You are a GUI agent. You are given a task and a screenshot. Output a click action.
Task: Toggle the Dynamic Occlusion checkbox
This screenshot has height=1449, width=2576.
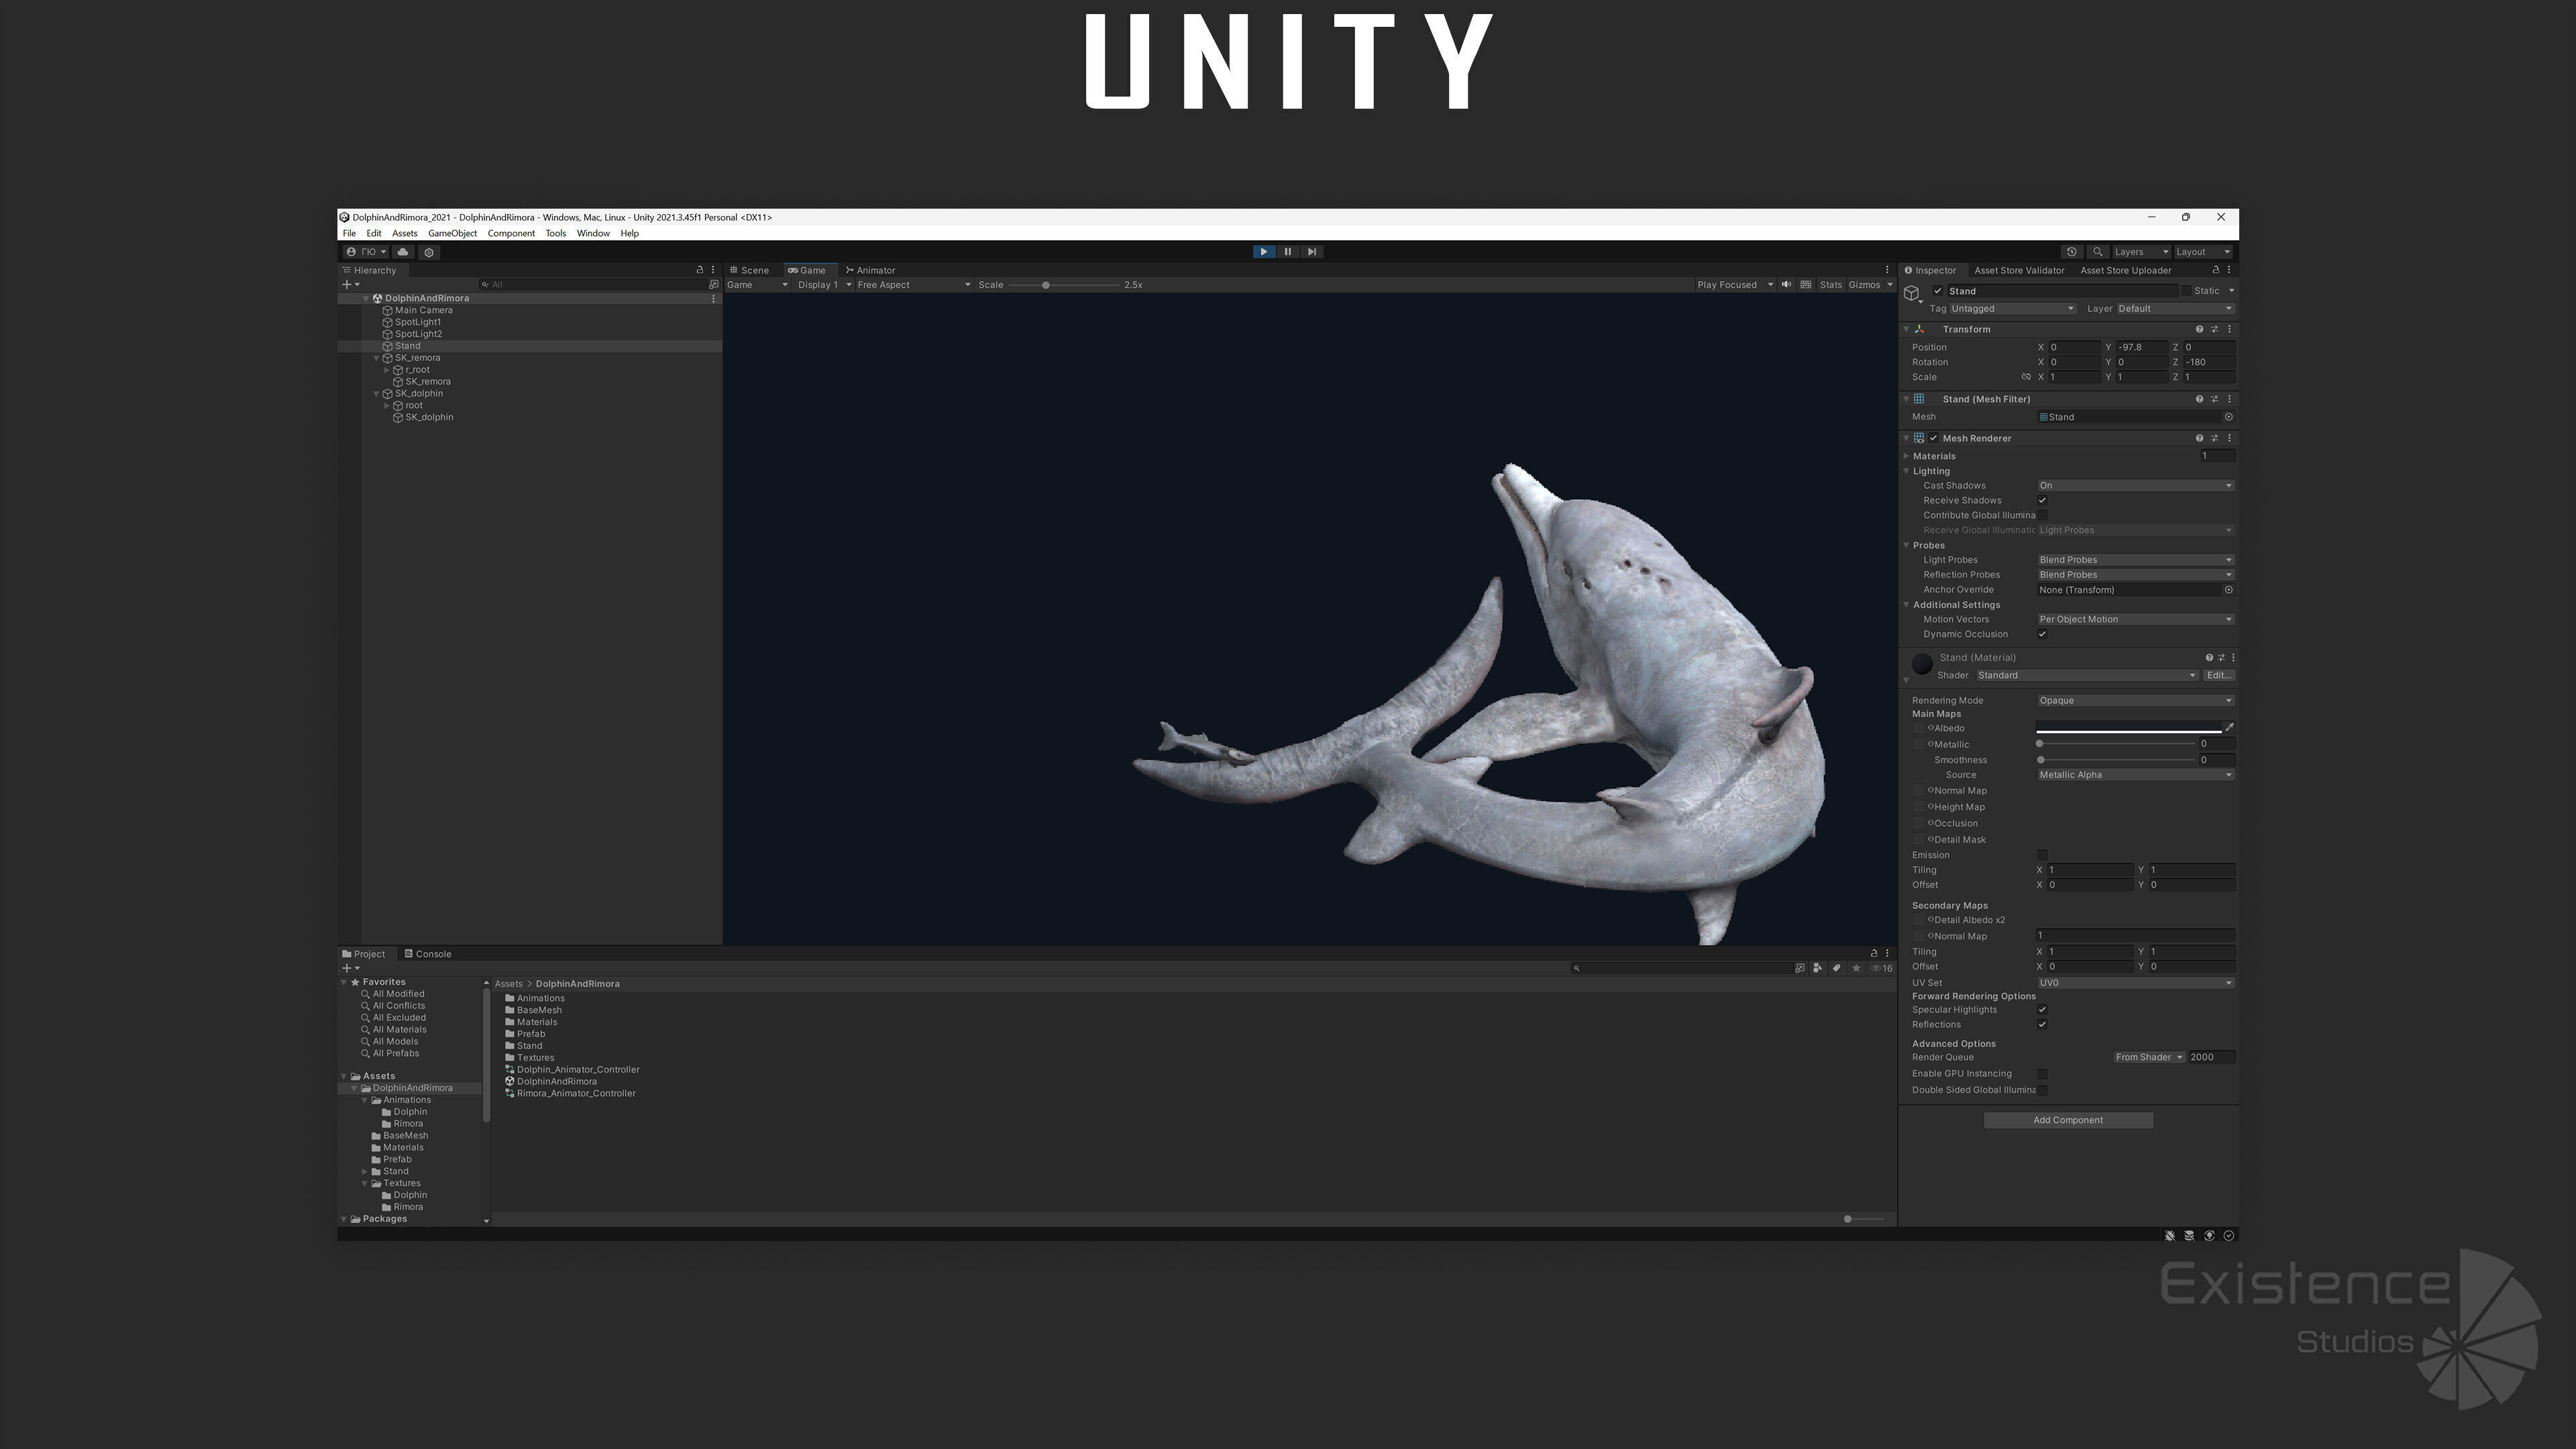(x=2043, y=634)
